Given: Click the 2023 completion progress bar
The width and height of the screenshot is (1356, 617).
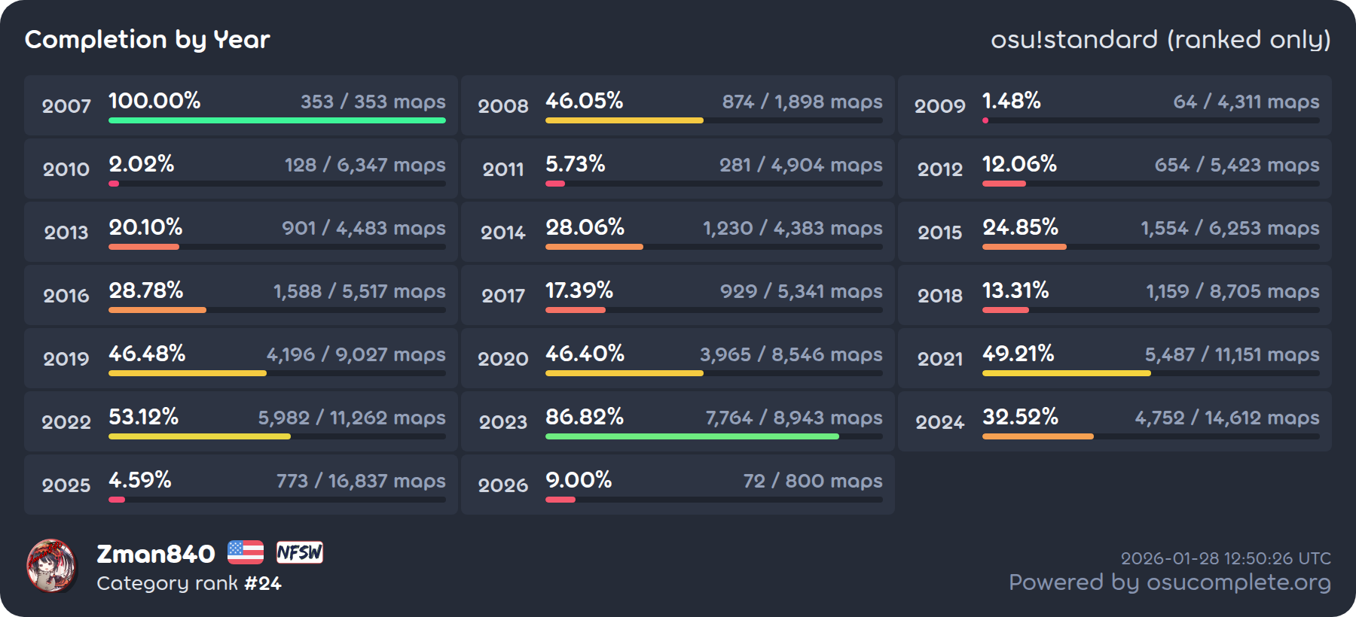Looking at the screenshot, I should tap(692, 436).
